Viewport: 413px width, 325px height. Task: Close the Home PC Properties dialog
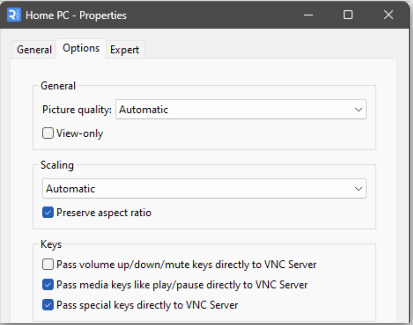389,15
